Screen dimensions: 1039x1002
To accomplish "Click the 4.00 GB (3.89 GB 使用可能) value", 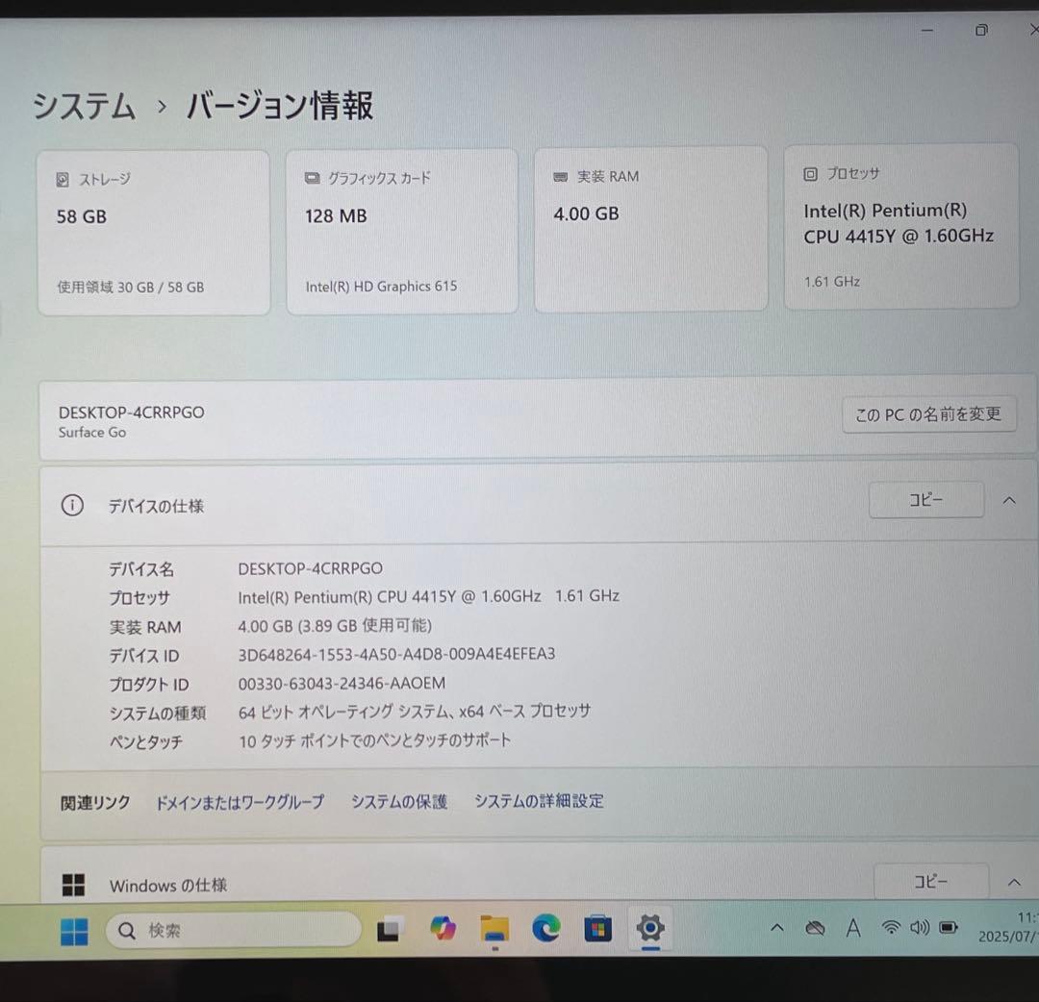I will tap(335, 626).
